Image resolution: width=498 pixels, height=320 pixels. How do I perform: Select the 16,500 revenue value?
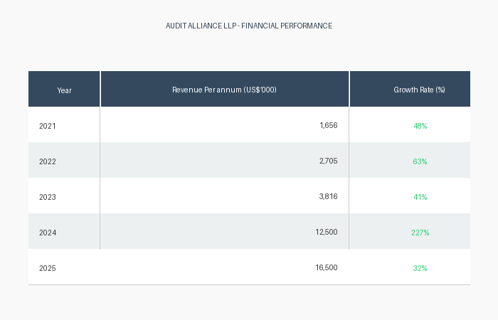[x=327, y=267]
